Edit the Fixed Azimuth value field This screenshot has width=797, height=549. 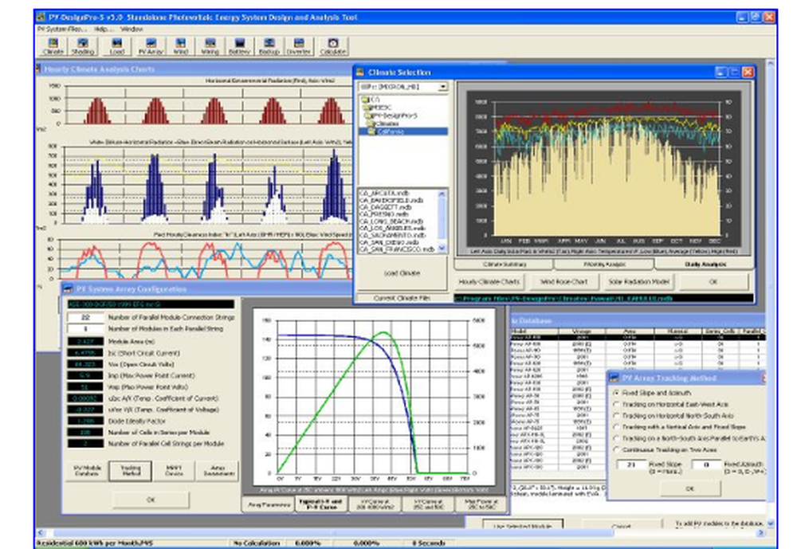point(706,465)
